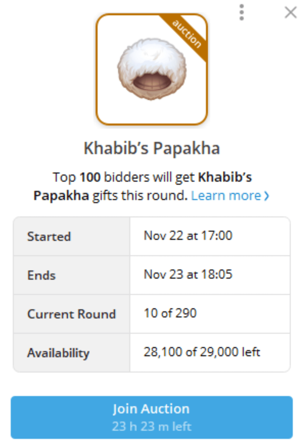The width and height of the screenshot is (302, 444).
Task: Click the bold Papakha text in description
Action: point(61,196)
